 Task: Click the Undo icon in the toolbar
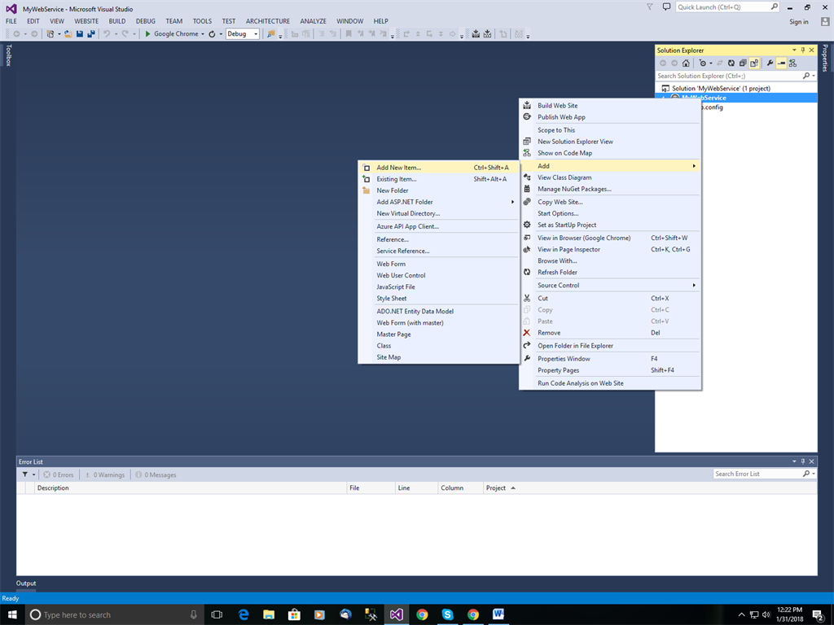pos(108,34)
